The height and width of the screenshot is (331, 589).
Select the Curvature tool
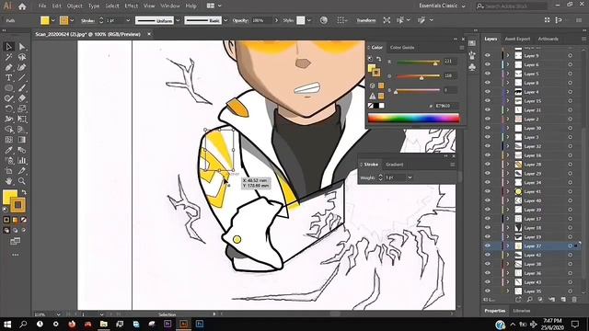pyautogui.click(x=22, y=67)
